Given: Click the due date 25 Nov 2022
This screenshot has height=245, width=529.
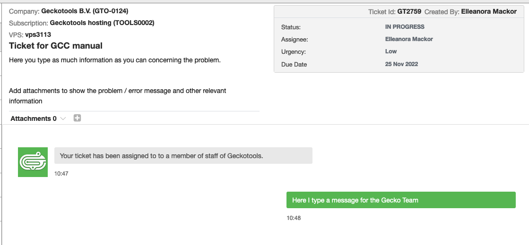Looking at the screenshot, I should point(401,64).
